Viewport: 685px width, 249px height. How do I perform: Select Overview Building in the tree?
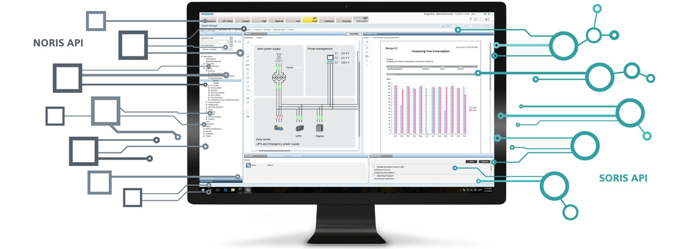coord(217,93)
